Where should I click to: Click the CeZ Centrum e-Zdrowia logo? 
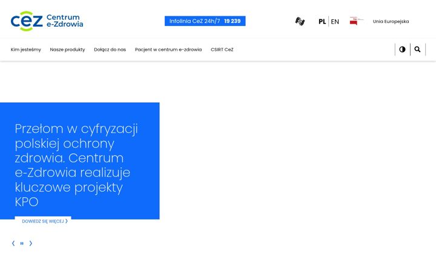47,21
